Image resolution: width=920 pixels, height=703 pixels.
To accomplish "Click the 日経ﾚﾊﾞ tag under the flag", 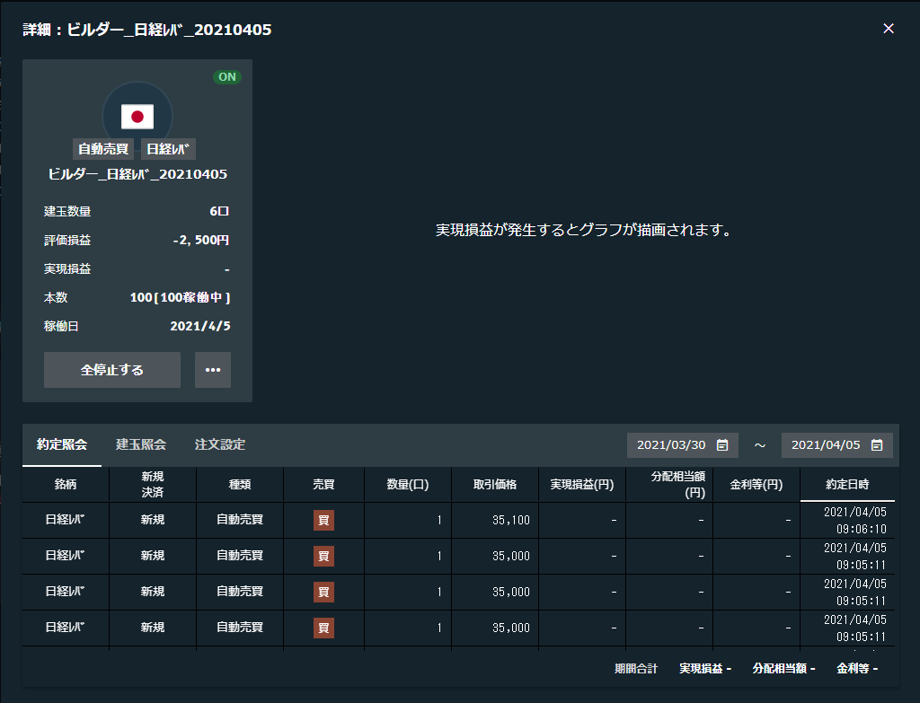I will [168, 149].
